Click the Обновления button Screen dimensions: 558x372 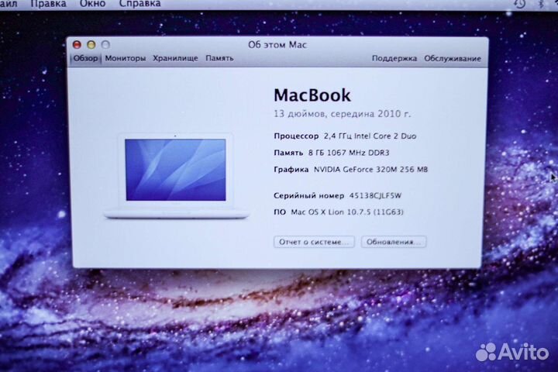coord(394,242)
